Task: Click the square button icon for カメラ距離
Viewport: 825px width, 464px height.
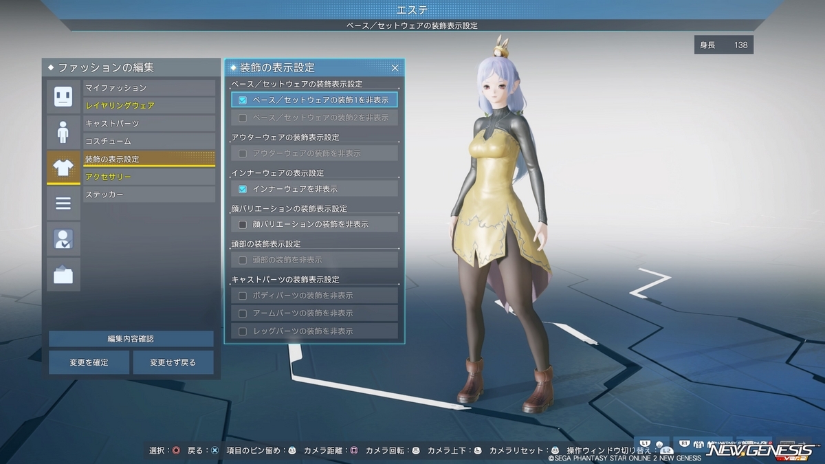Action: (x=354, y=450)
